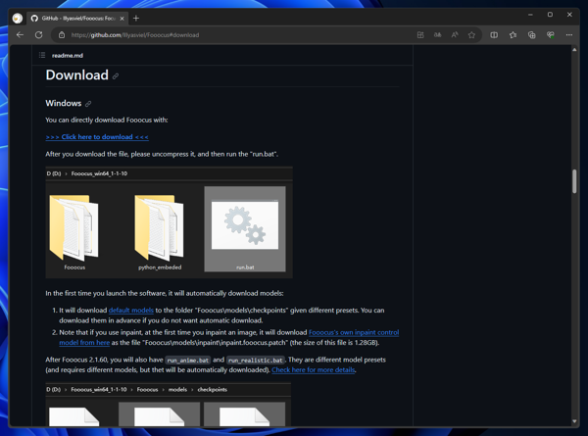Click the vertical scrollbar thumb
Image resolution: width=588 pixels, height=436 pixels.
(574, 181)
